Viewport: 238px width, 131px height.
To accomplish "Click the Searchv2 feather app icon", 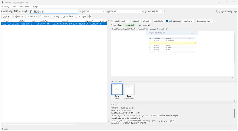I will coord(2,2).
